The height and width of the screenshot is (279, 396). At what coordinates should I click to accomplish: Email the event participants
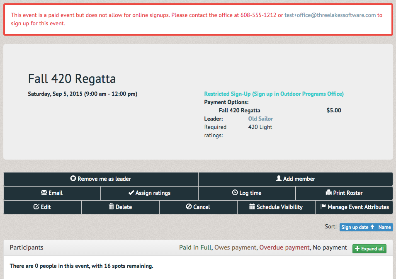[52, 193]
